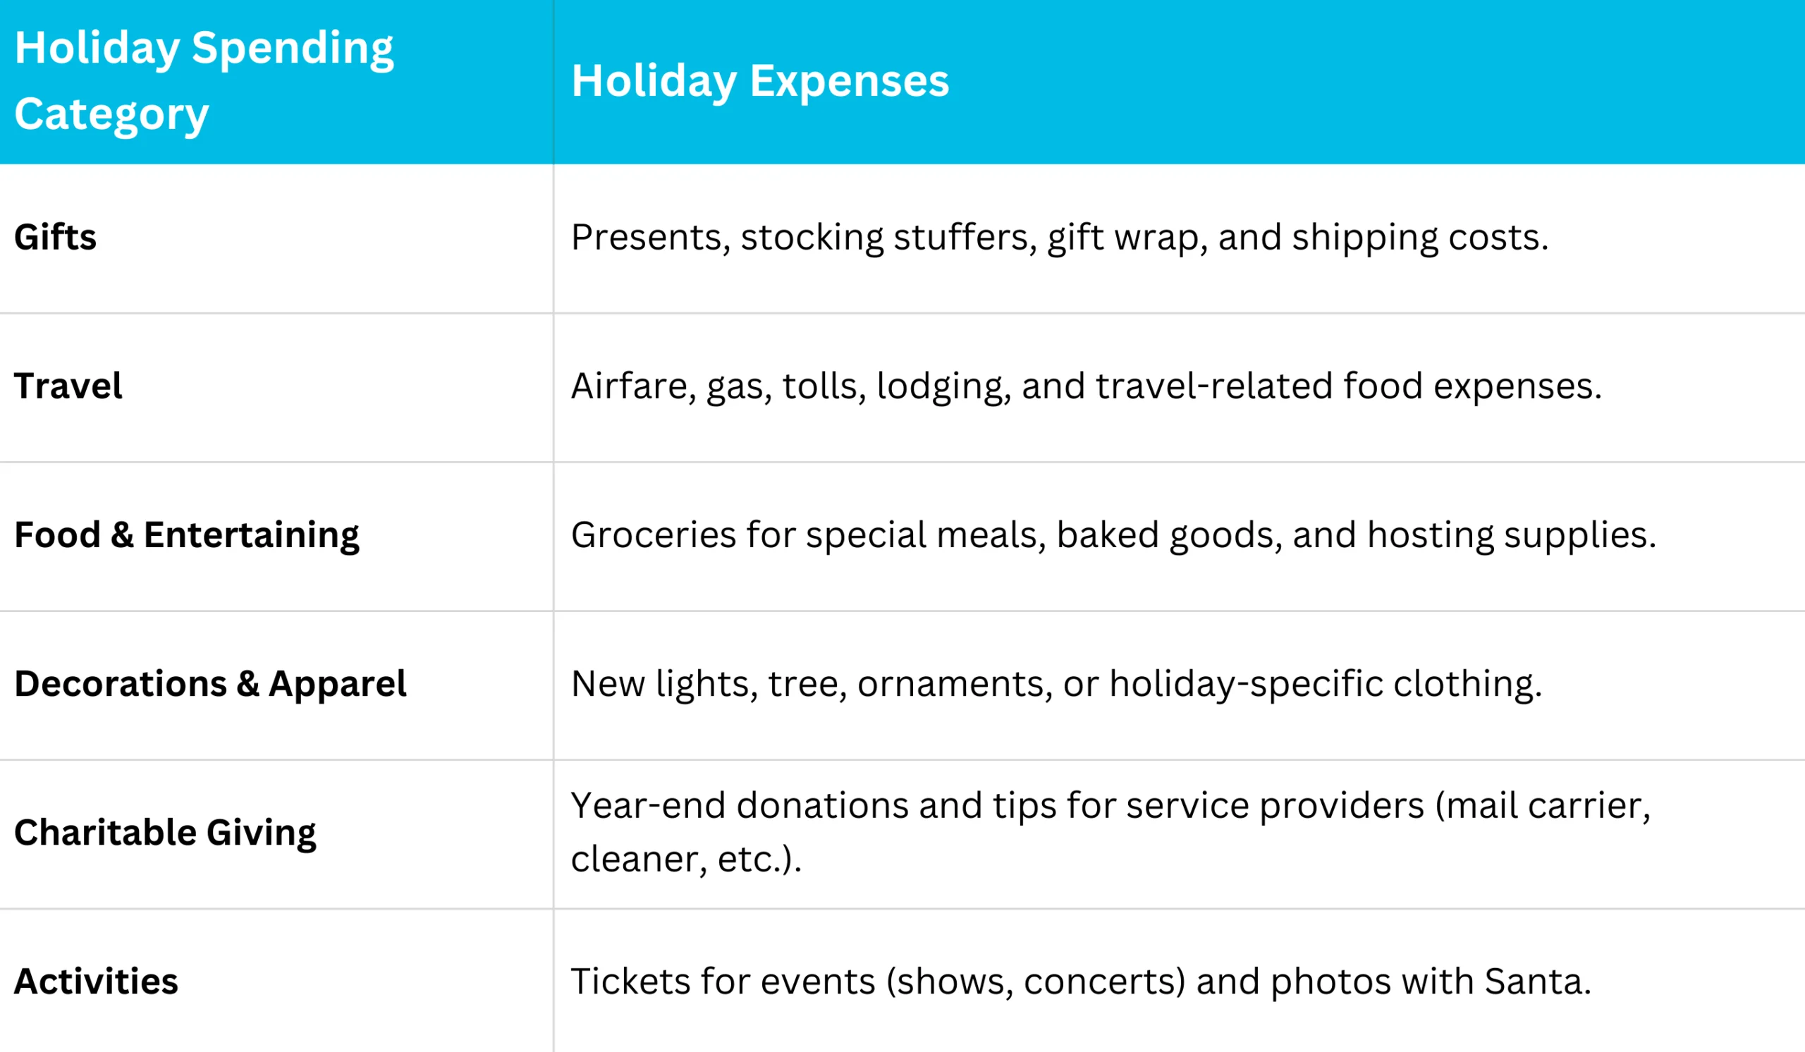1805x1052 pixels.
Task: Click the 'Holiday Spending Category' column header
Action: pos(204,80)
